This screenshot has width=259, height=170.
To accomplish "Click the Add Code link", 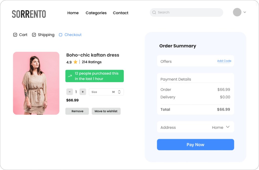I will (224, 61).
